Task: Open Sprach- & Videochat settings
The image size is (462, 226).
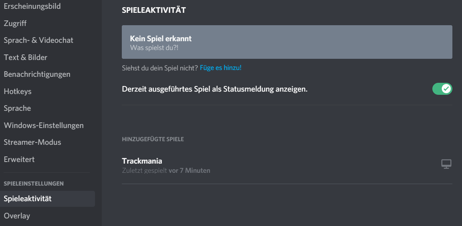Action: click(38, 40)
